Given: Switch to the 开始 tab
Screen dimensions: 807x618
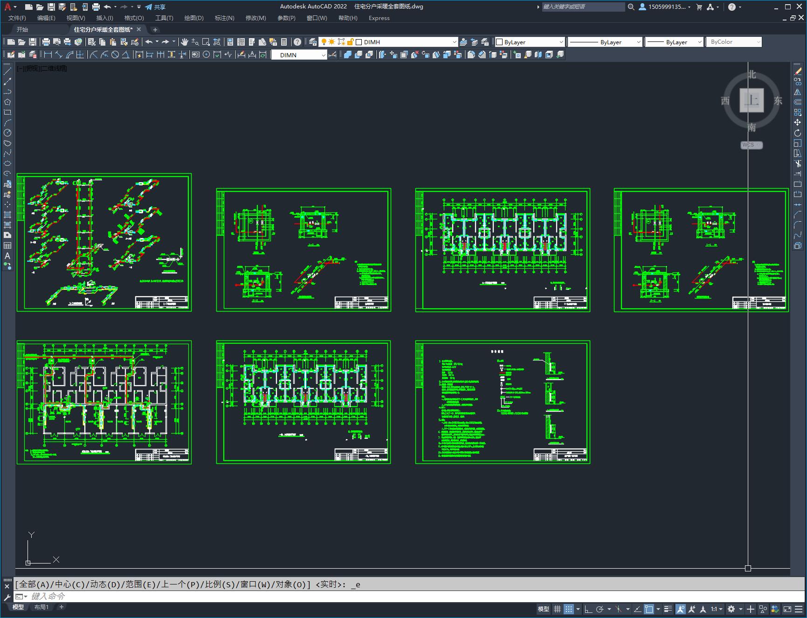Looking at the screenshot, I should pos(22,29).
